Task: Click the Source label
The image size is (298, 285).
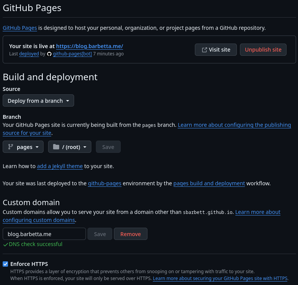Action: [11, 89]
